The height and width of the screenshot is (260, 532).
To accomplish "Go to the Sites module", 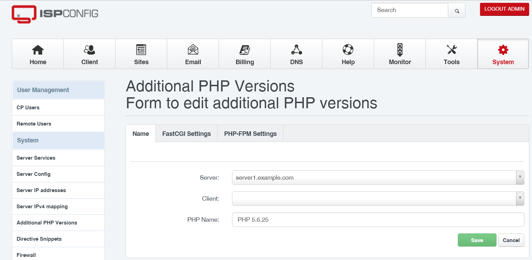I will pyautogui.click(x=141, y=54).
